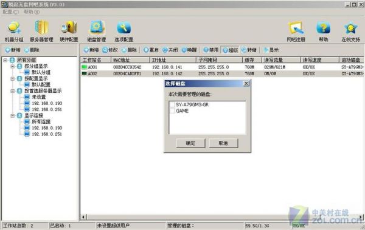The image size is (365, 230).
Task: Collapse the 所有分组 root node
Action: coord(5,60)
